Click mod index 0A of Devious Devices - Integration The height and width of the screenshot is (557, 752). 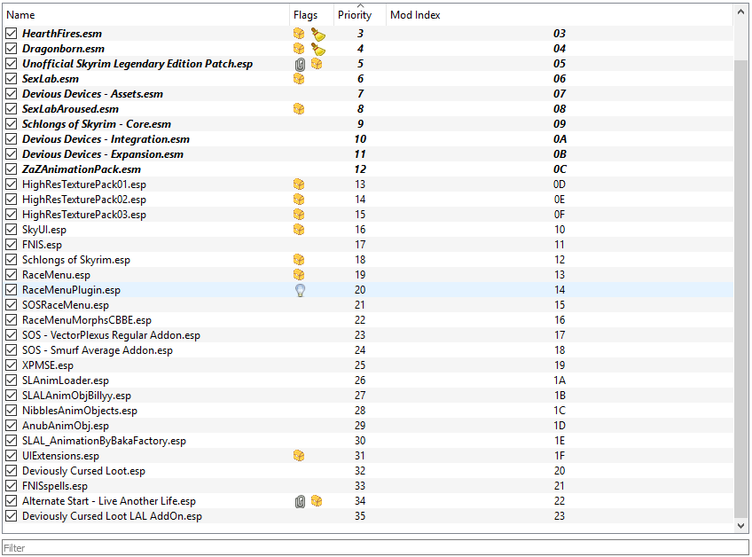[x=560, y=139]
